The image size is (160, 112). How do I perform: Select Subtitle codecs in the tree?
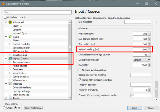click(21, 77)
